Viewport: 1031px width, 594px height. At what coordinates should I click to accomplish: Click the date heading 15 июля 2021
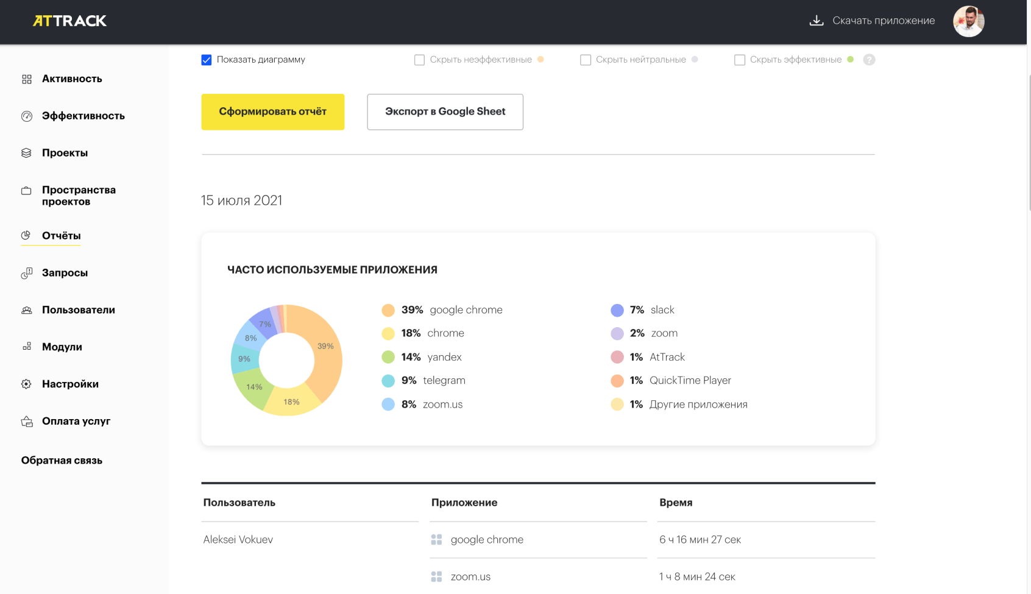tap(242, 200)
